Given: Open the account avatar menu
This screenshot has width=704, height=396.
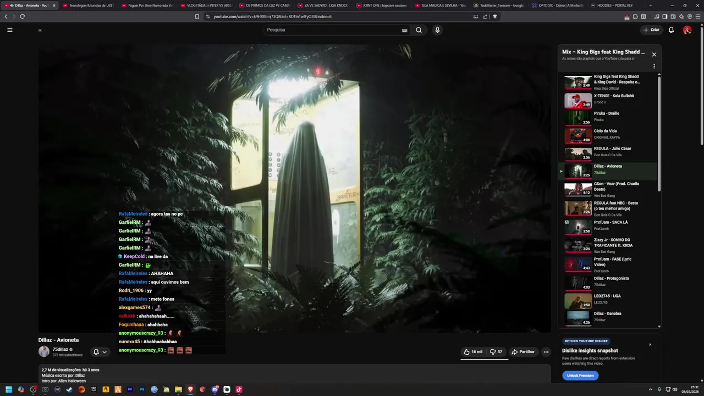Looking at the screenshot, I should click(x=687, y=30).
